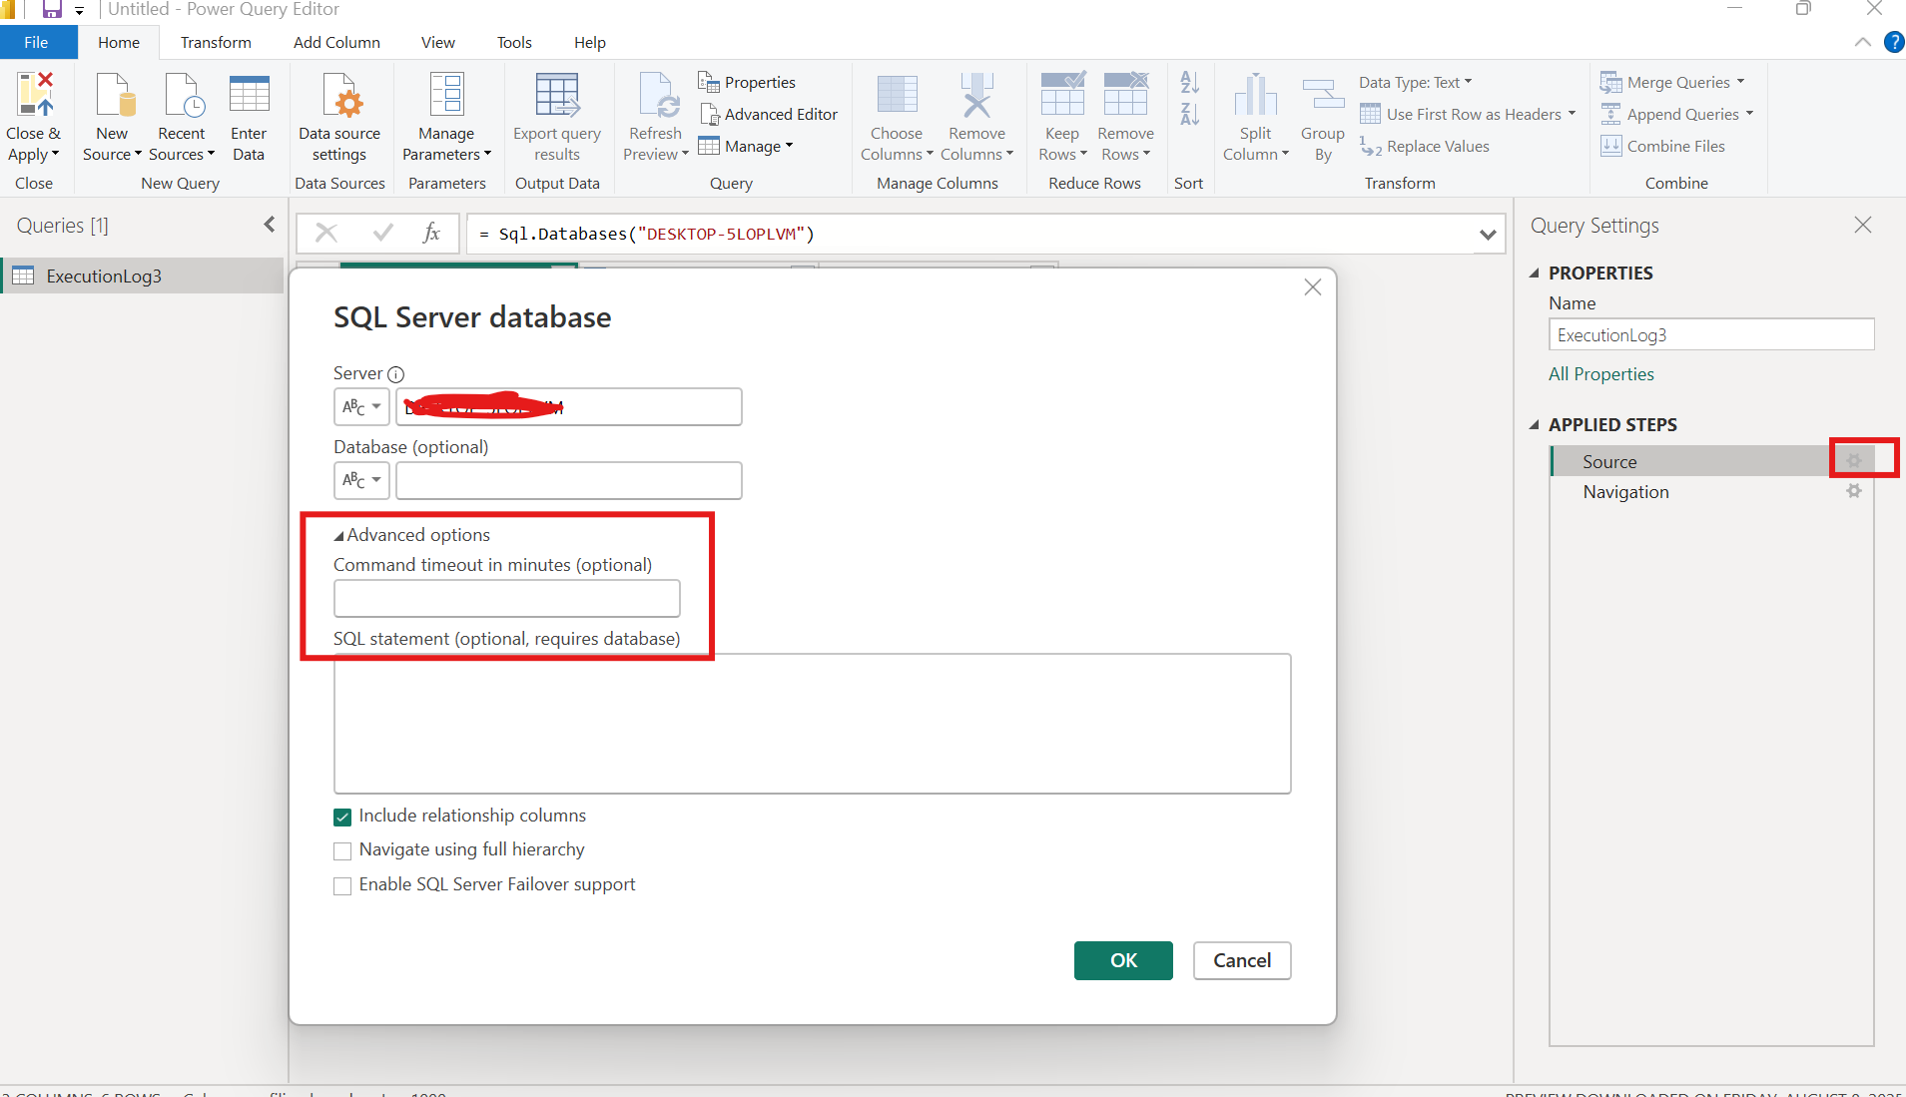Click the Group By icon
1906x1097 pixels.
coord(1323,95)
